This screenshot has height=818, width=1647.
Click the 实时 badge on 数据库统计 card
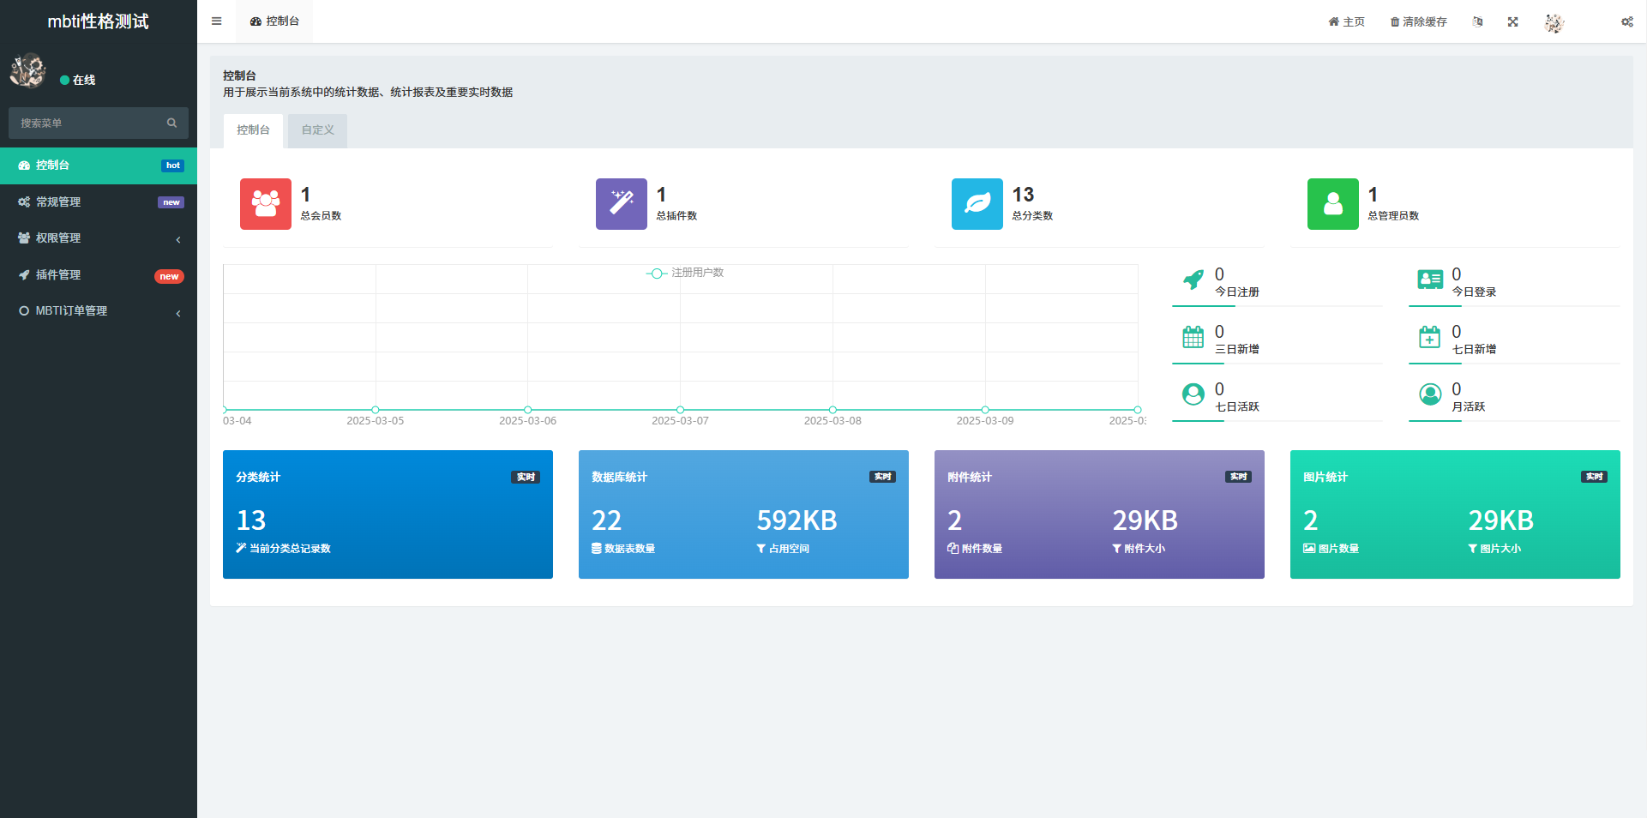coord(882,477)
